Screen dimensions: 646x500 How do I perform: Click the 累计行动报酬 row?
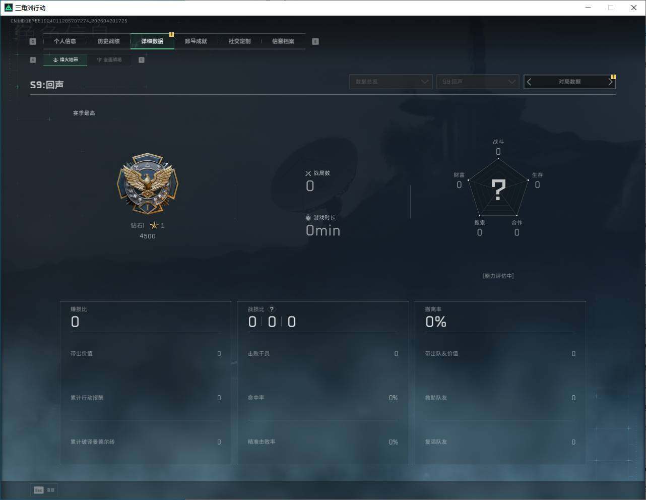[146, 398]
